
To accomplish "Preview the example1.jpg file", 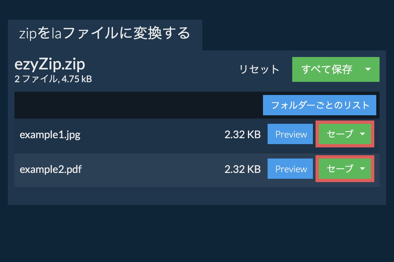I will (x=290, y=134).
